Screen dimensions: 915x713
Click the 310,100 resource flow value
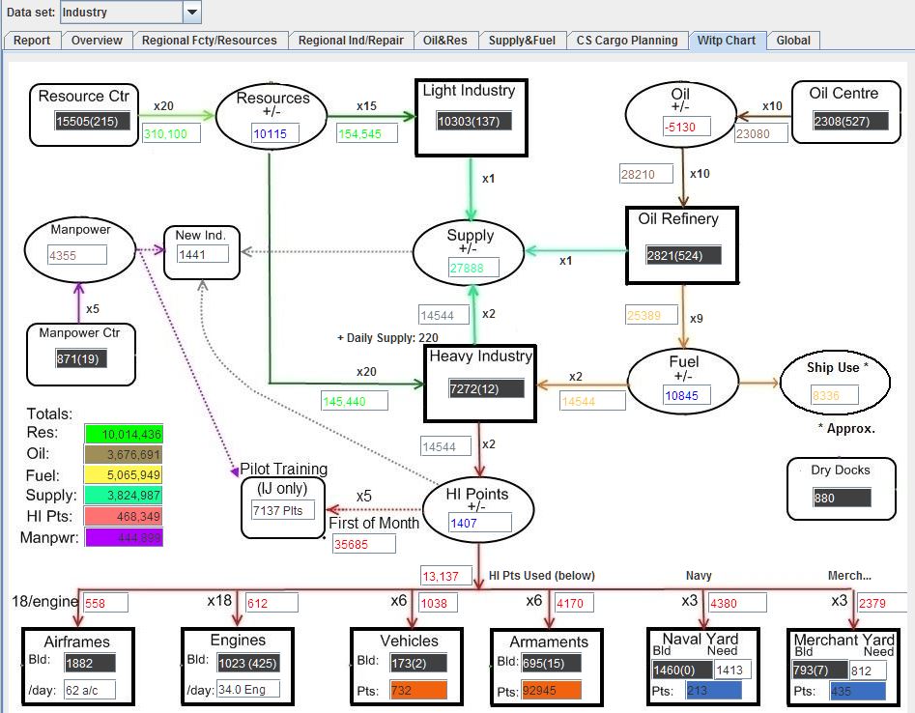[x=172, y=133]
